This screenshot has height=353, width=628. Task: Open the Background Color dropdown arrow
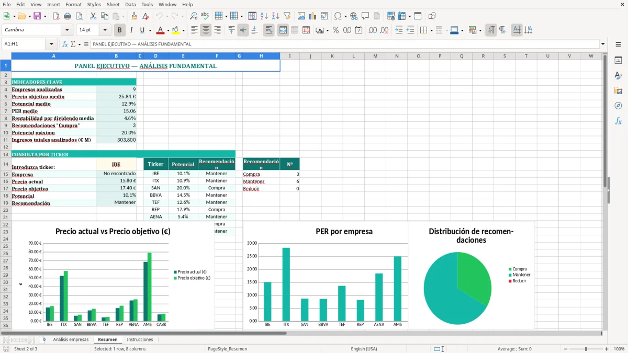[x=183, y=30]
